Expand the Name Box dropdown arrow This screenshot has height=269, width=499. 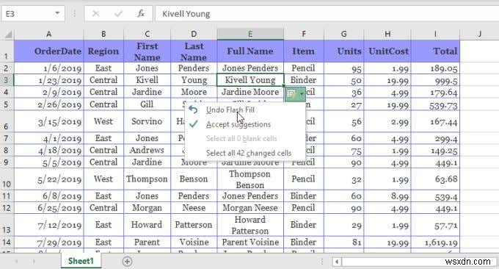57,13
